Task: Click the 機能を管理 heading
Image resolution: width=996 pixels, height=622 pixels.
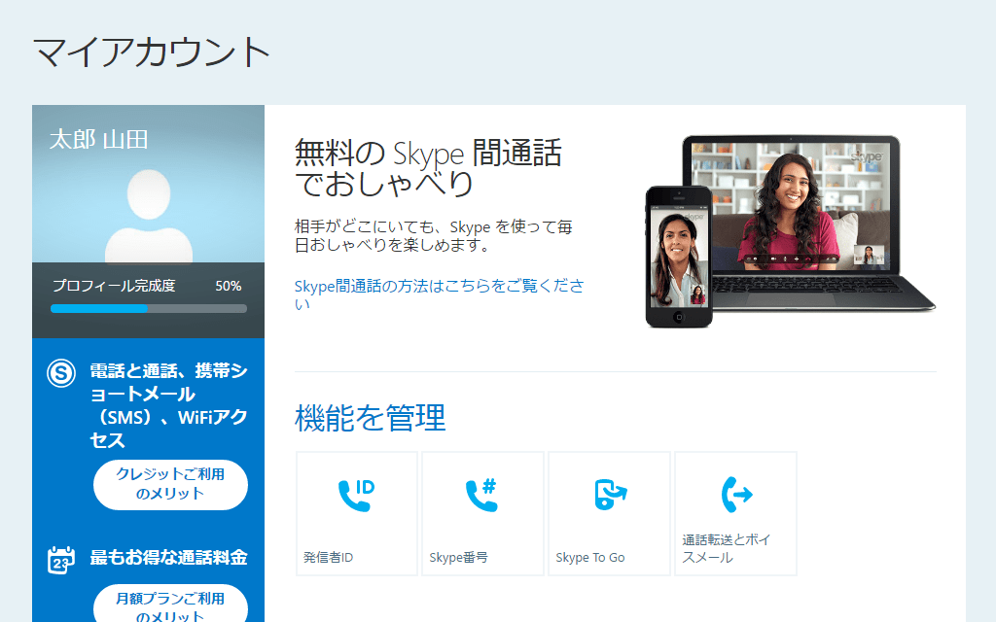Action: (x=370, y=418)
